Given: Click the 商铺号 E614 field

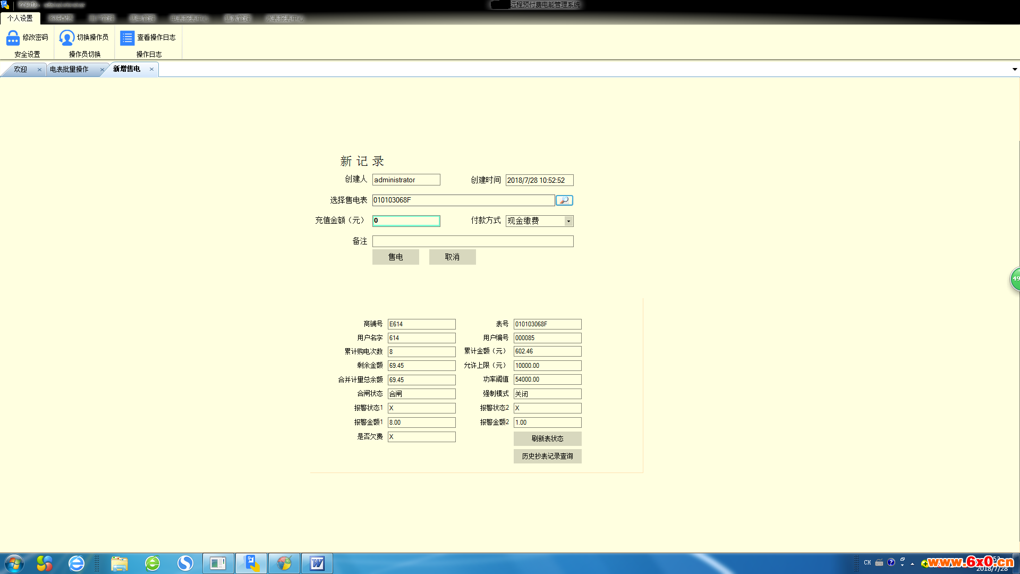Looking at the screenshot, I should tap(422, 324).
